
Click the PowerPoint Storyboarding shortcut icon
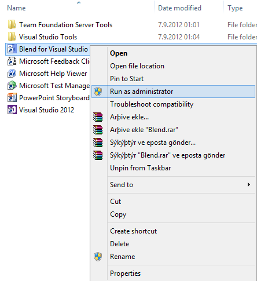click(x=12, y=98)
